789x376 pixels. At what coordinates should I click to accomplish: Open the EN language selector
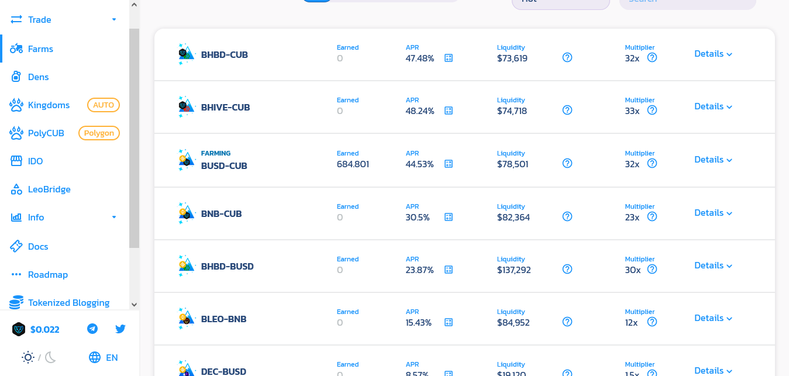104,357
